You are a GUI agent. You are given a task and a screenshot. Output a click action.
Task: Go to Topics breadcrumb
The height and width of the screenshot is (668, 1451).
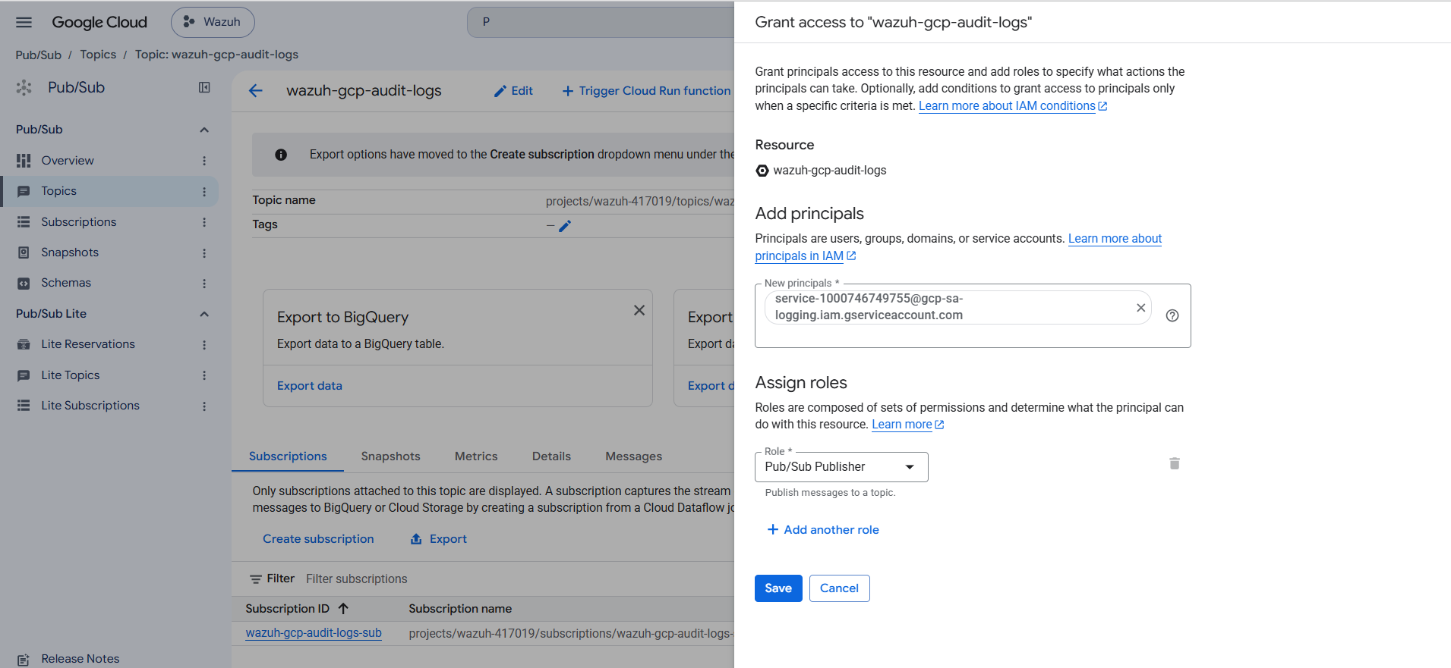(98, 55)
